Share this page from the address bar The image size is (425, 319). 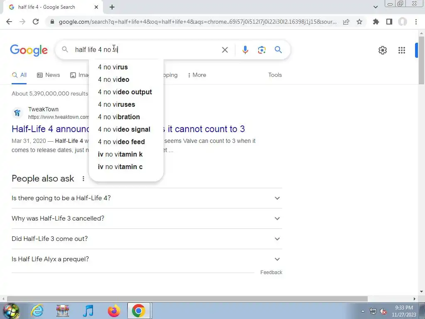346,22
